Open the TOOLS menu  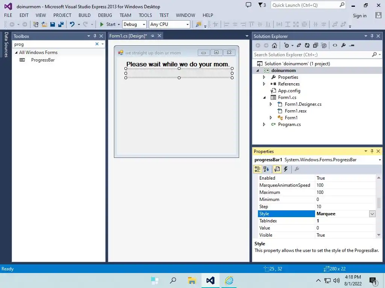(x=146, y=15)
